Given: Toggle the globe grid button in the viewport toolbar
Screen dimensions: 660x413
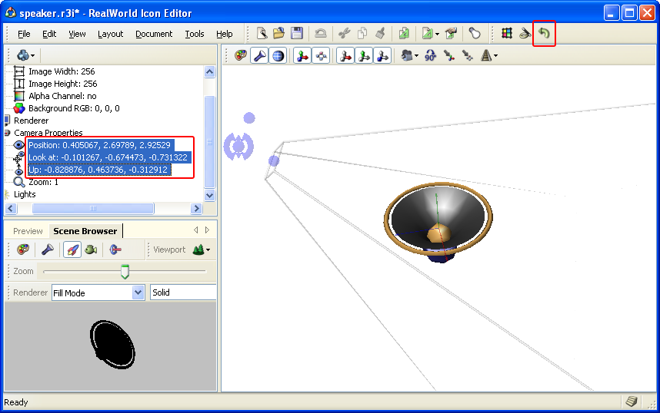Looking at the screenshot, I should [x=278, y=55].
